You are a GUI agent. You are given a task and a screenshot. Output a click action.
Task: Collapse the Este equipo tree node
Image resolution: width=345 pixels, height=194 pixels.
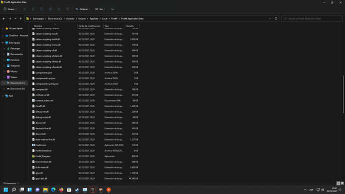point(2,42)
